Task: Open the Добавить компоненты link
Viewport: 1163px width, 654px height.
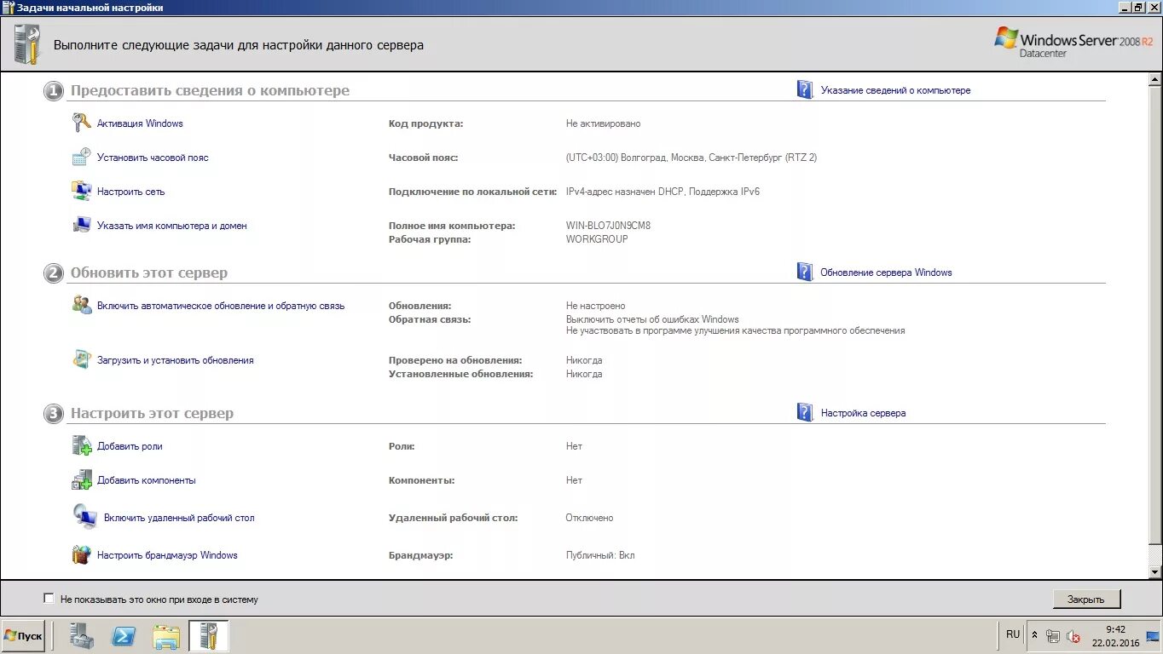Action: click(147, 480)
